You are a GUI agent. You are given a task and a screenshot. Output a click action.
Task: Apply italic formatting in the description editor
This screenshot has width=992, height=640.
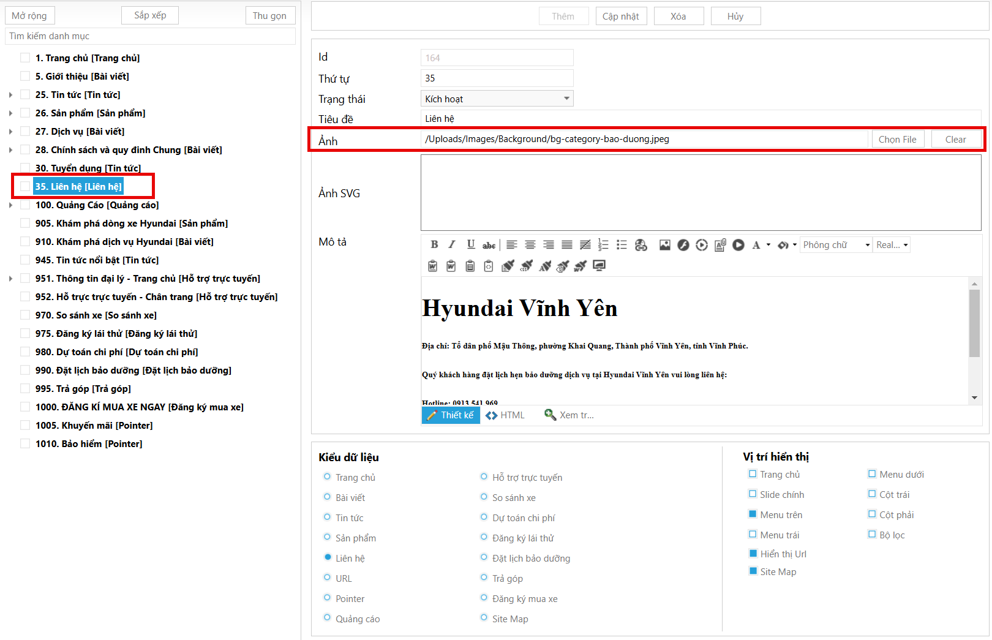[x=452, y=244]
